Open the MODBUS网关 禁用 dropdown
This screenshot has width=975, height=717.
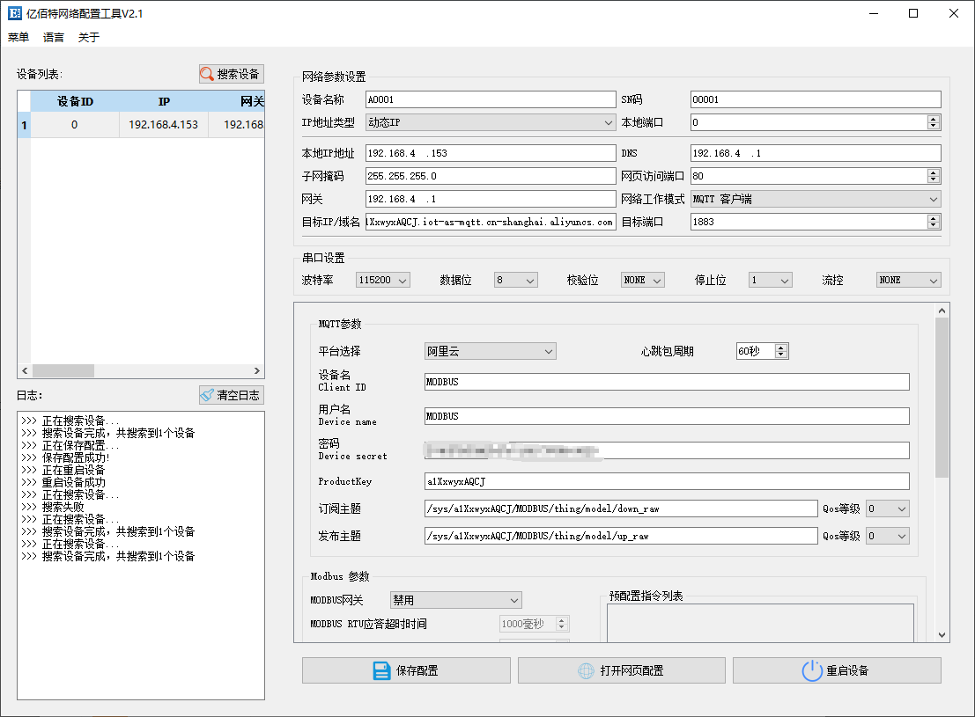(x=455, y=600)
